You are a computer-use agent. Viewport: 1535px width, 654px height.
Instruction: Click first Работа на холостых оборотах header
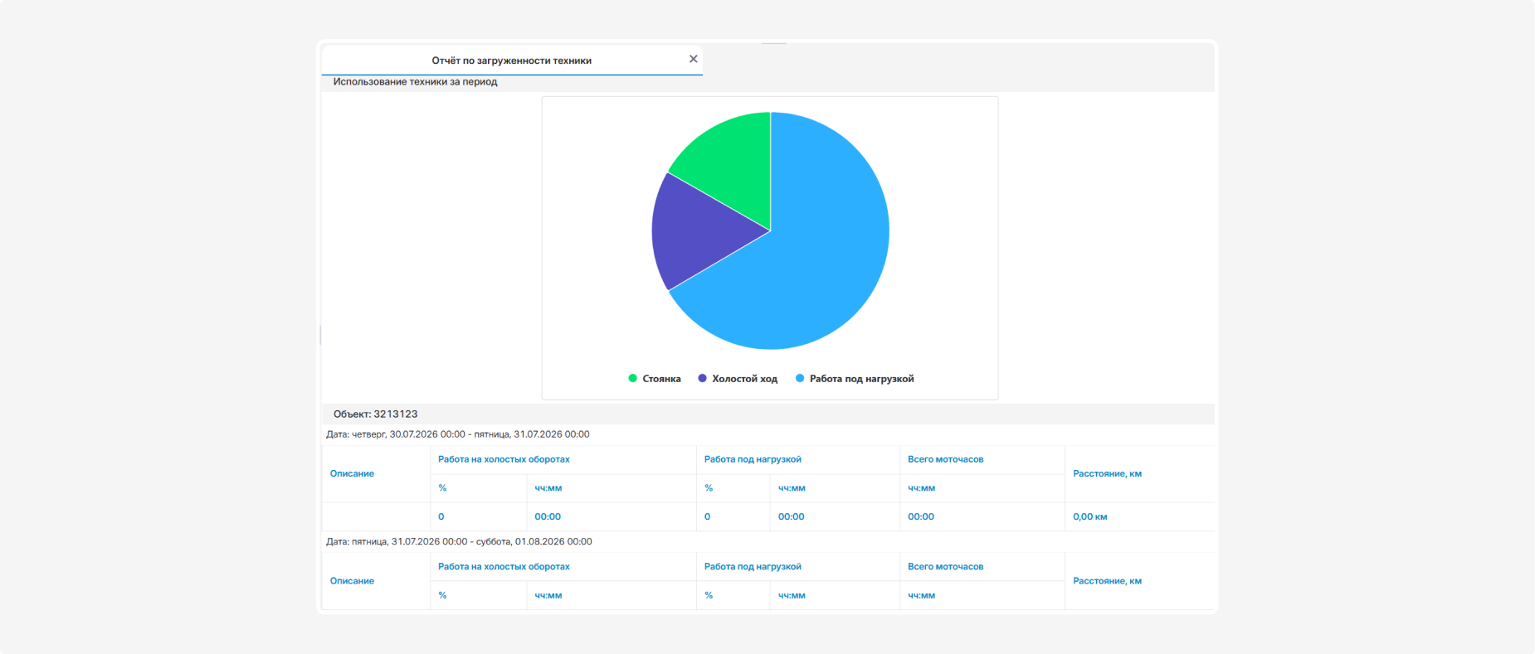coord(504,459)
